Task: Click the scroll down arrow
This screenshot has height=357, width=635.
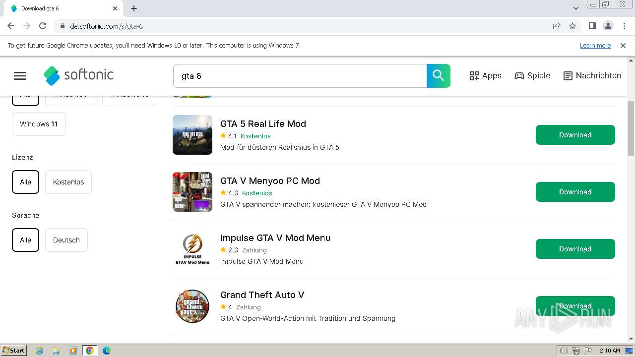Action: 631,339
